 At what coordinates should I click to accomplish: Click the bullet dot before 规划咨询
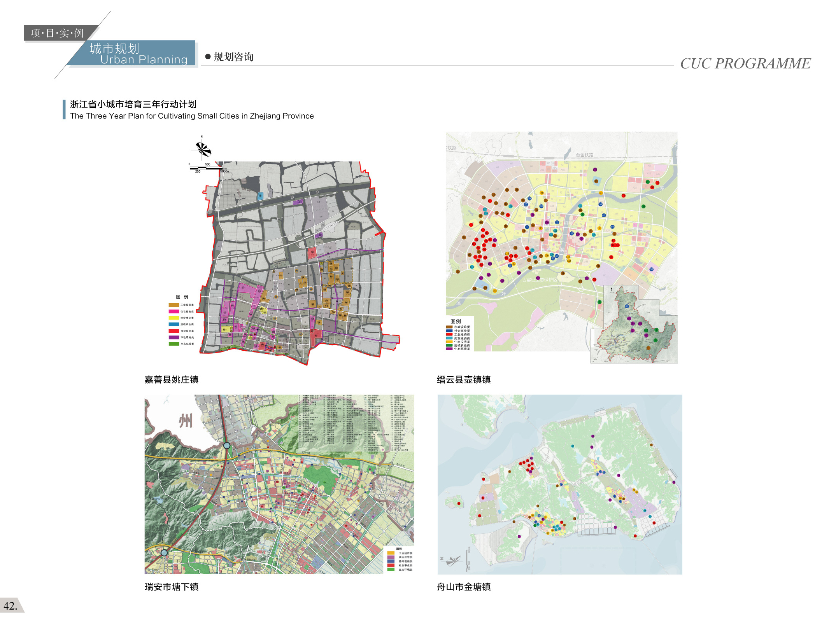click(208, 57)
